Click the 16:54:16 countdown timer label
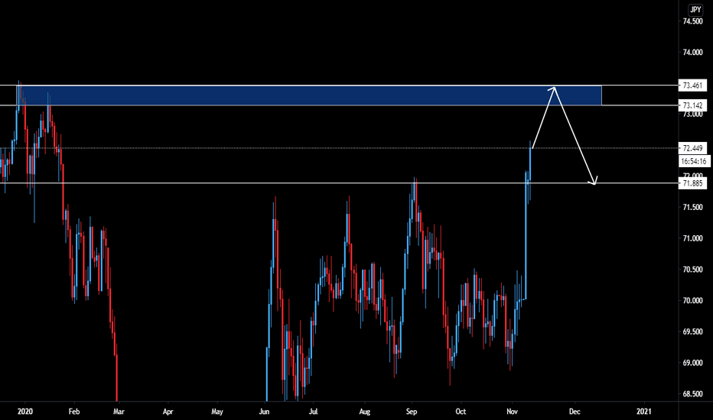This screenshot has width=713, height=420. coord(693,161)
